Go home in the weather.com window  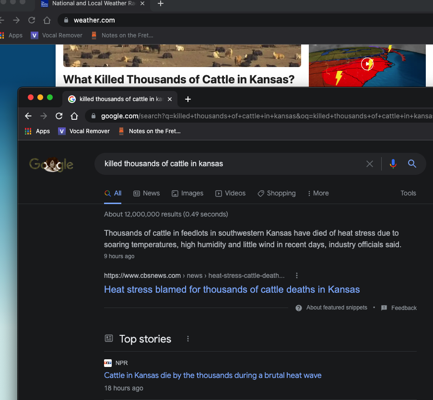(47, 20)
